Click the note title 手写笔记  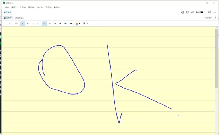pyautogui.click(x=8, y=12)
